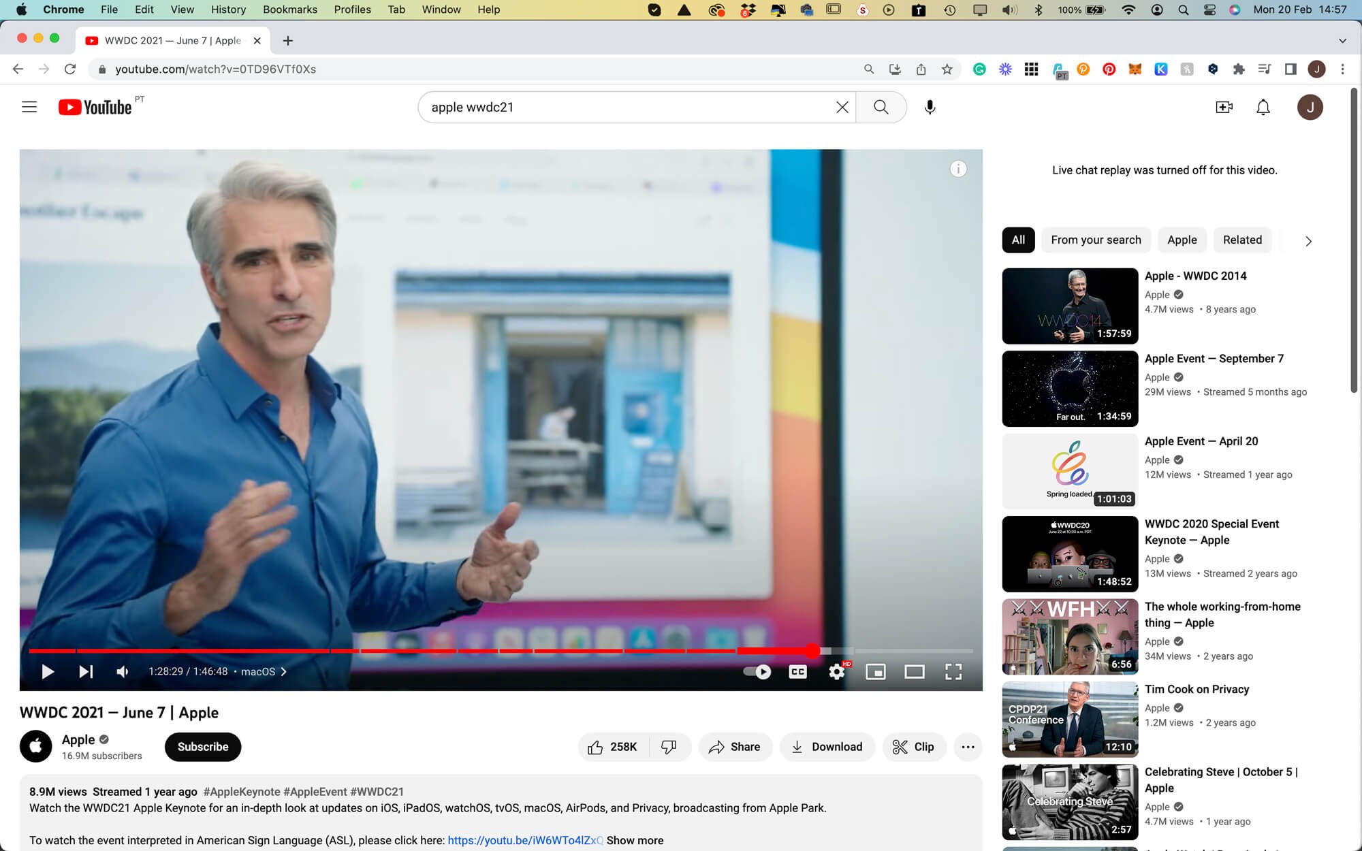The image size is (1362, 851).
Task: Install or download page icon in address bar
Action: (895, 69)
